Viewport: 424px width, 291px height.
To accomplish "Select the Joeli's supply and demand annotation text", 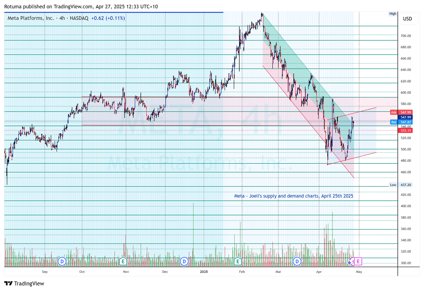I will pyautogui.click(x=294, y=196).
